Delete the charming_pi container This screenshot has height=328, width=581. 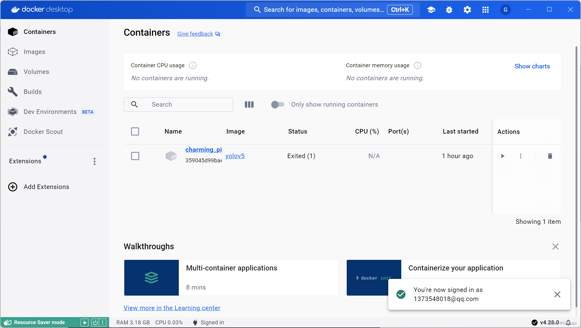pyautogui.click(x=550, y=156)
